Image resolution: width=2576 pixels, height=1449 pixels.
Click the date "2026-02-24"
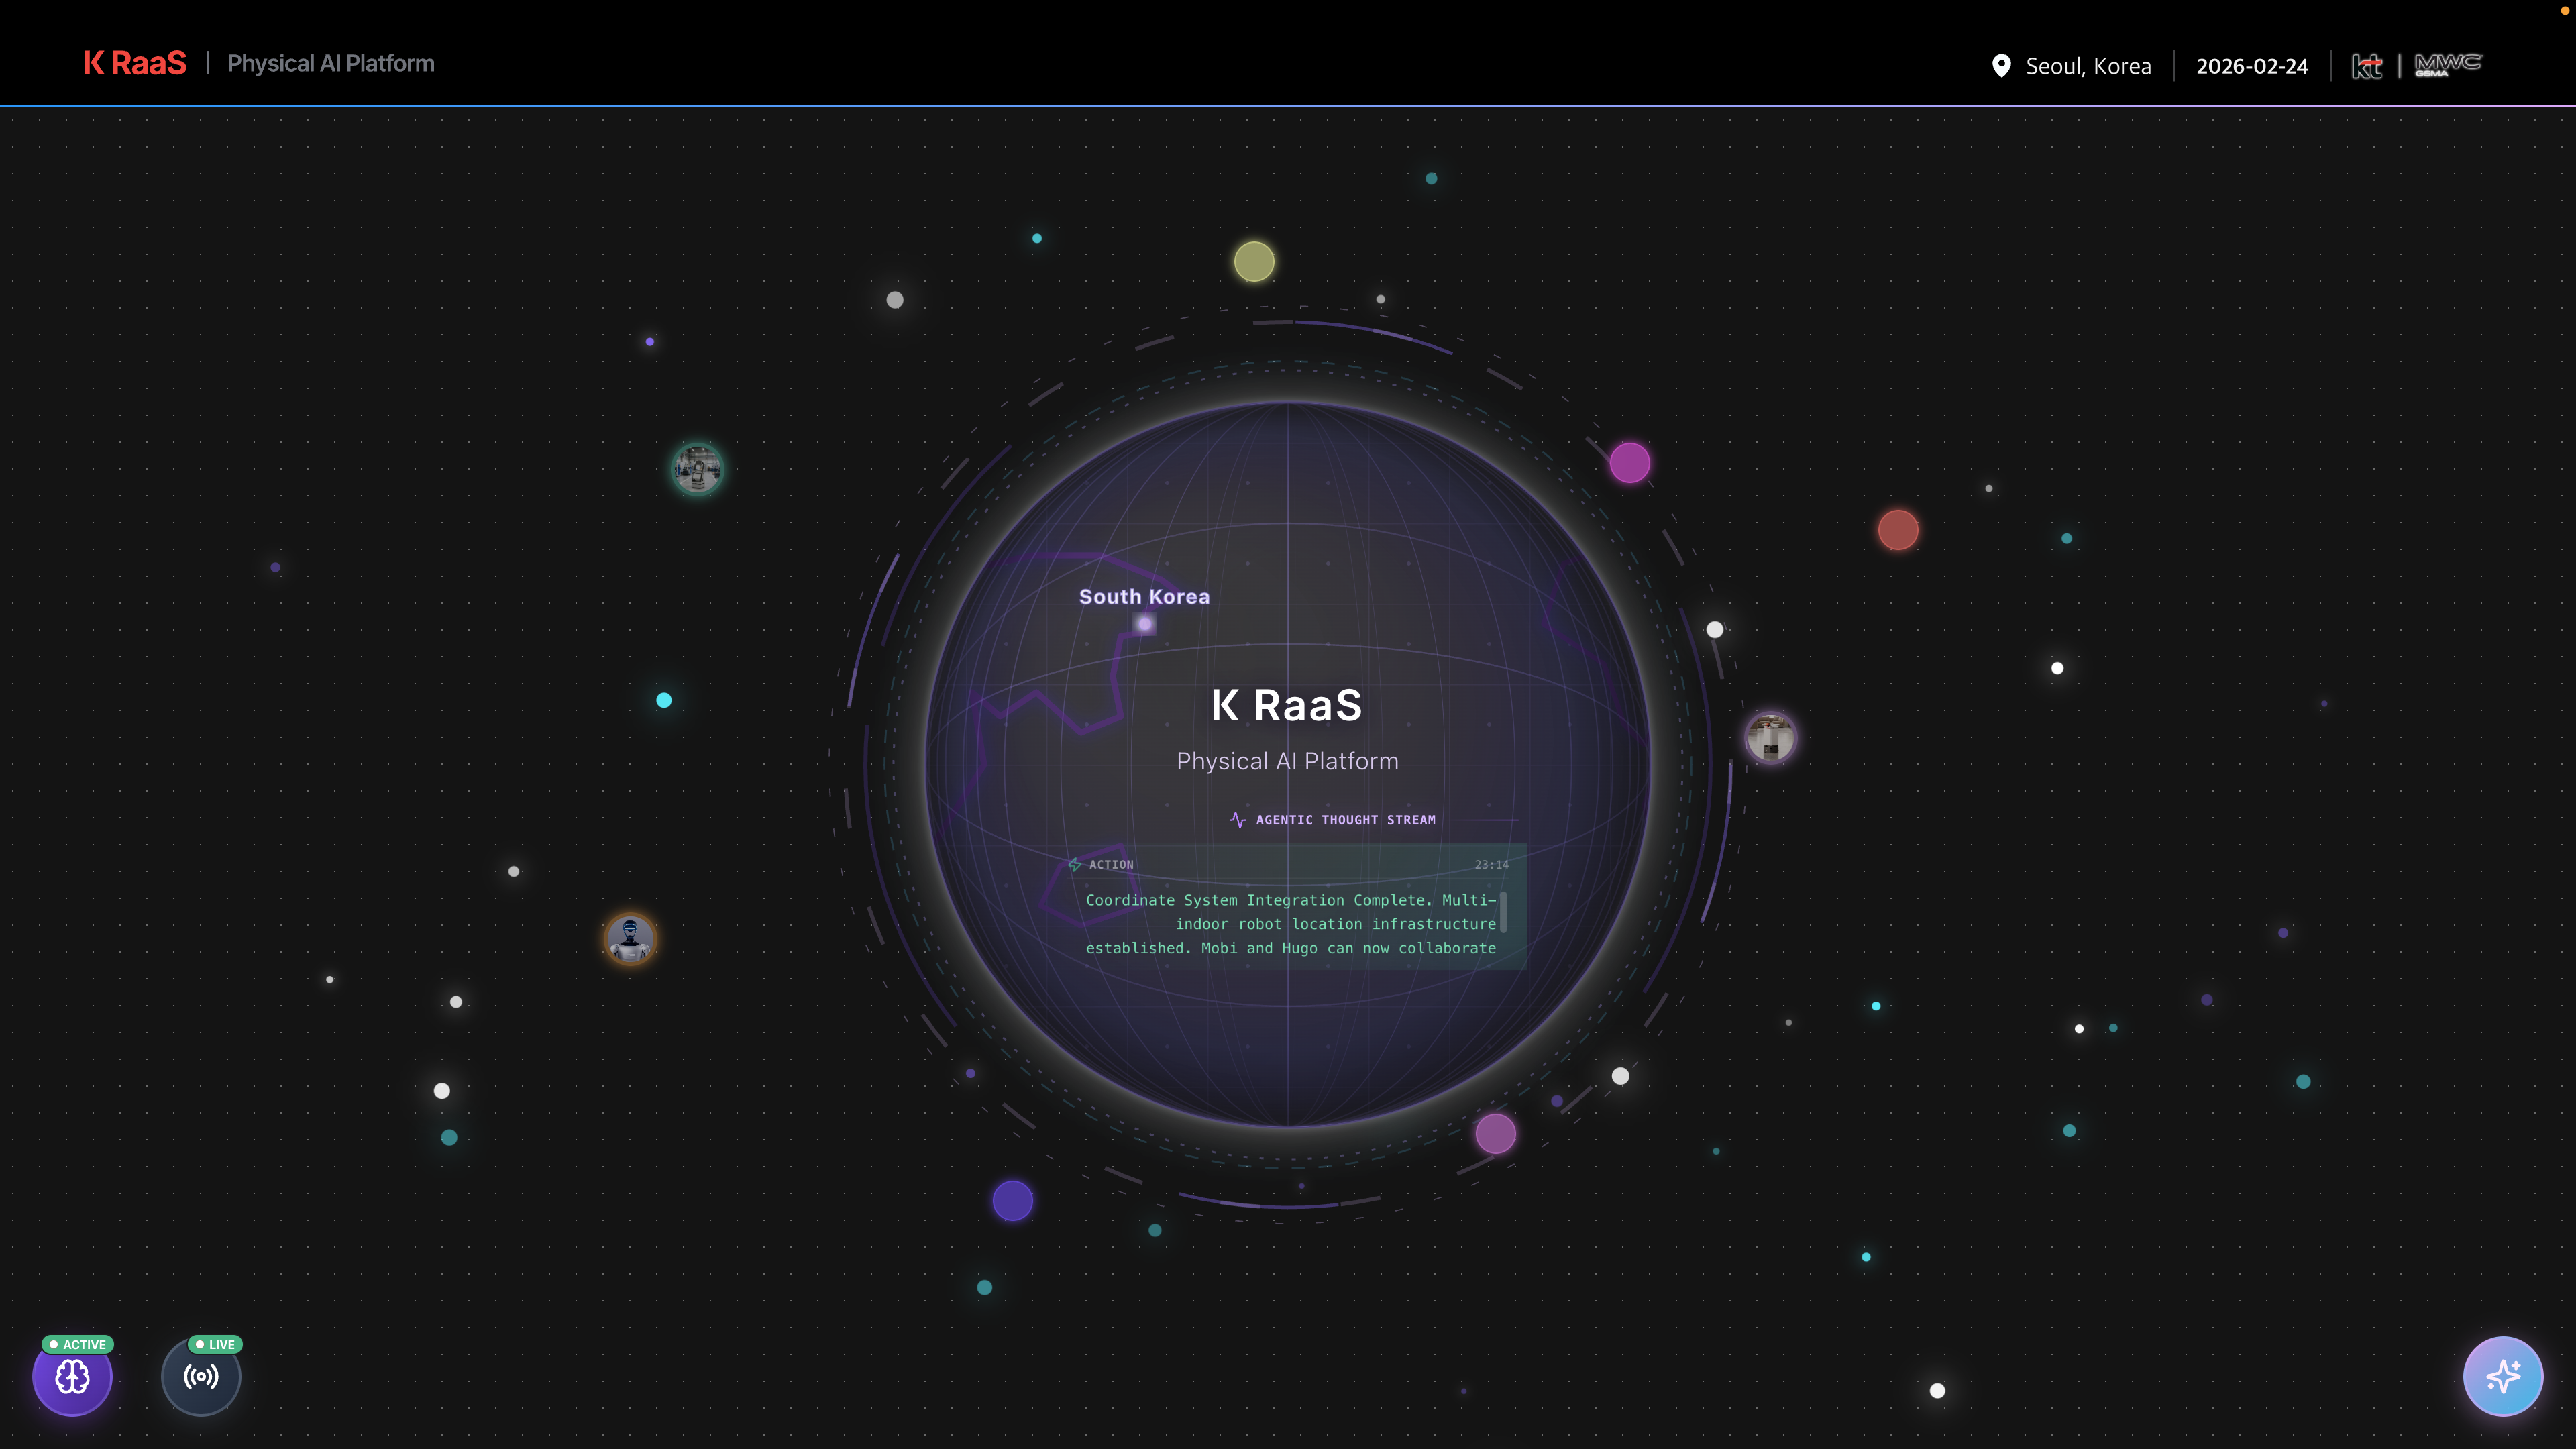pyautogui.click(x=2252, y=67)
